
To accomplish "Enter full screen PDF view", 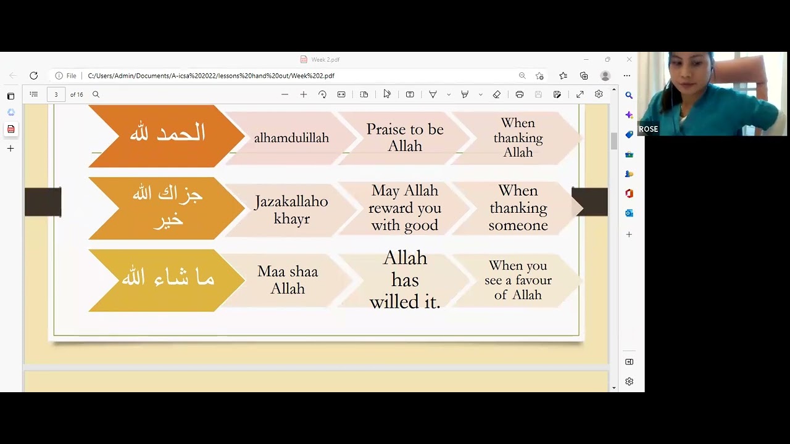I will pyautogui.click(x=580, y=94).
